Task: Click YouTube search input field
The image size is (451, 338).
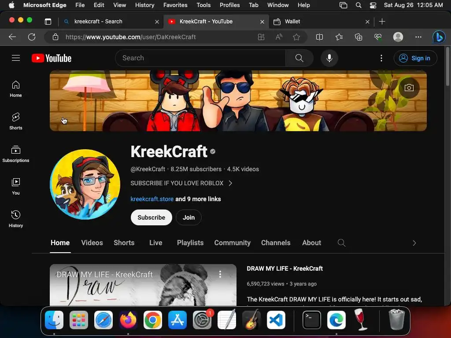Action: pyautogui.click(x=200, y=58)
